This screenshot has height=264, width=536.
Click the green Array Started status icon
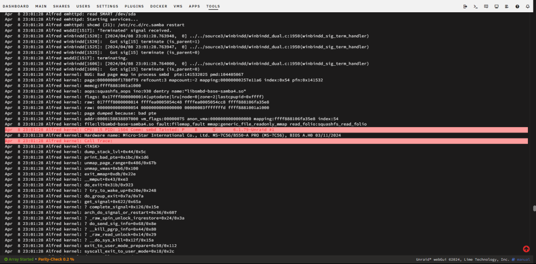click(6, 259)
